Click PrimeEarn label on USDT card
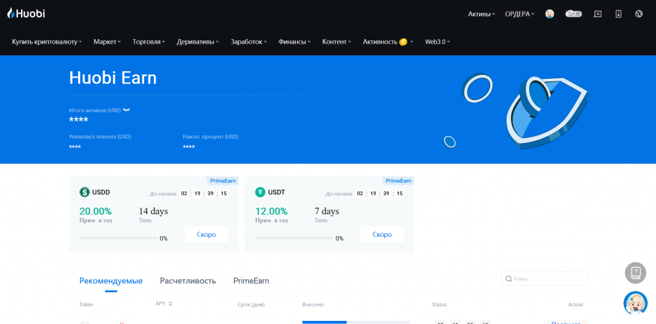 coord(398,181)
